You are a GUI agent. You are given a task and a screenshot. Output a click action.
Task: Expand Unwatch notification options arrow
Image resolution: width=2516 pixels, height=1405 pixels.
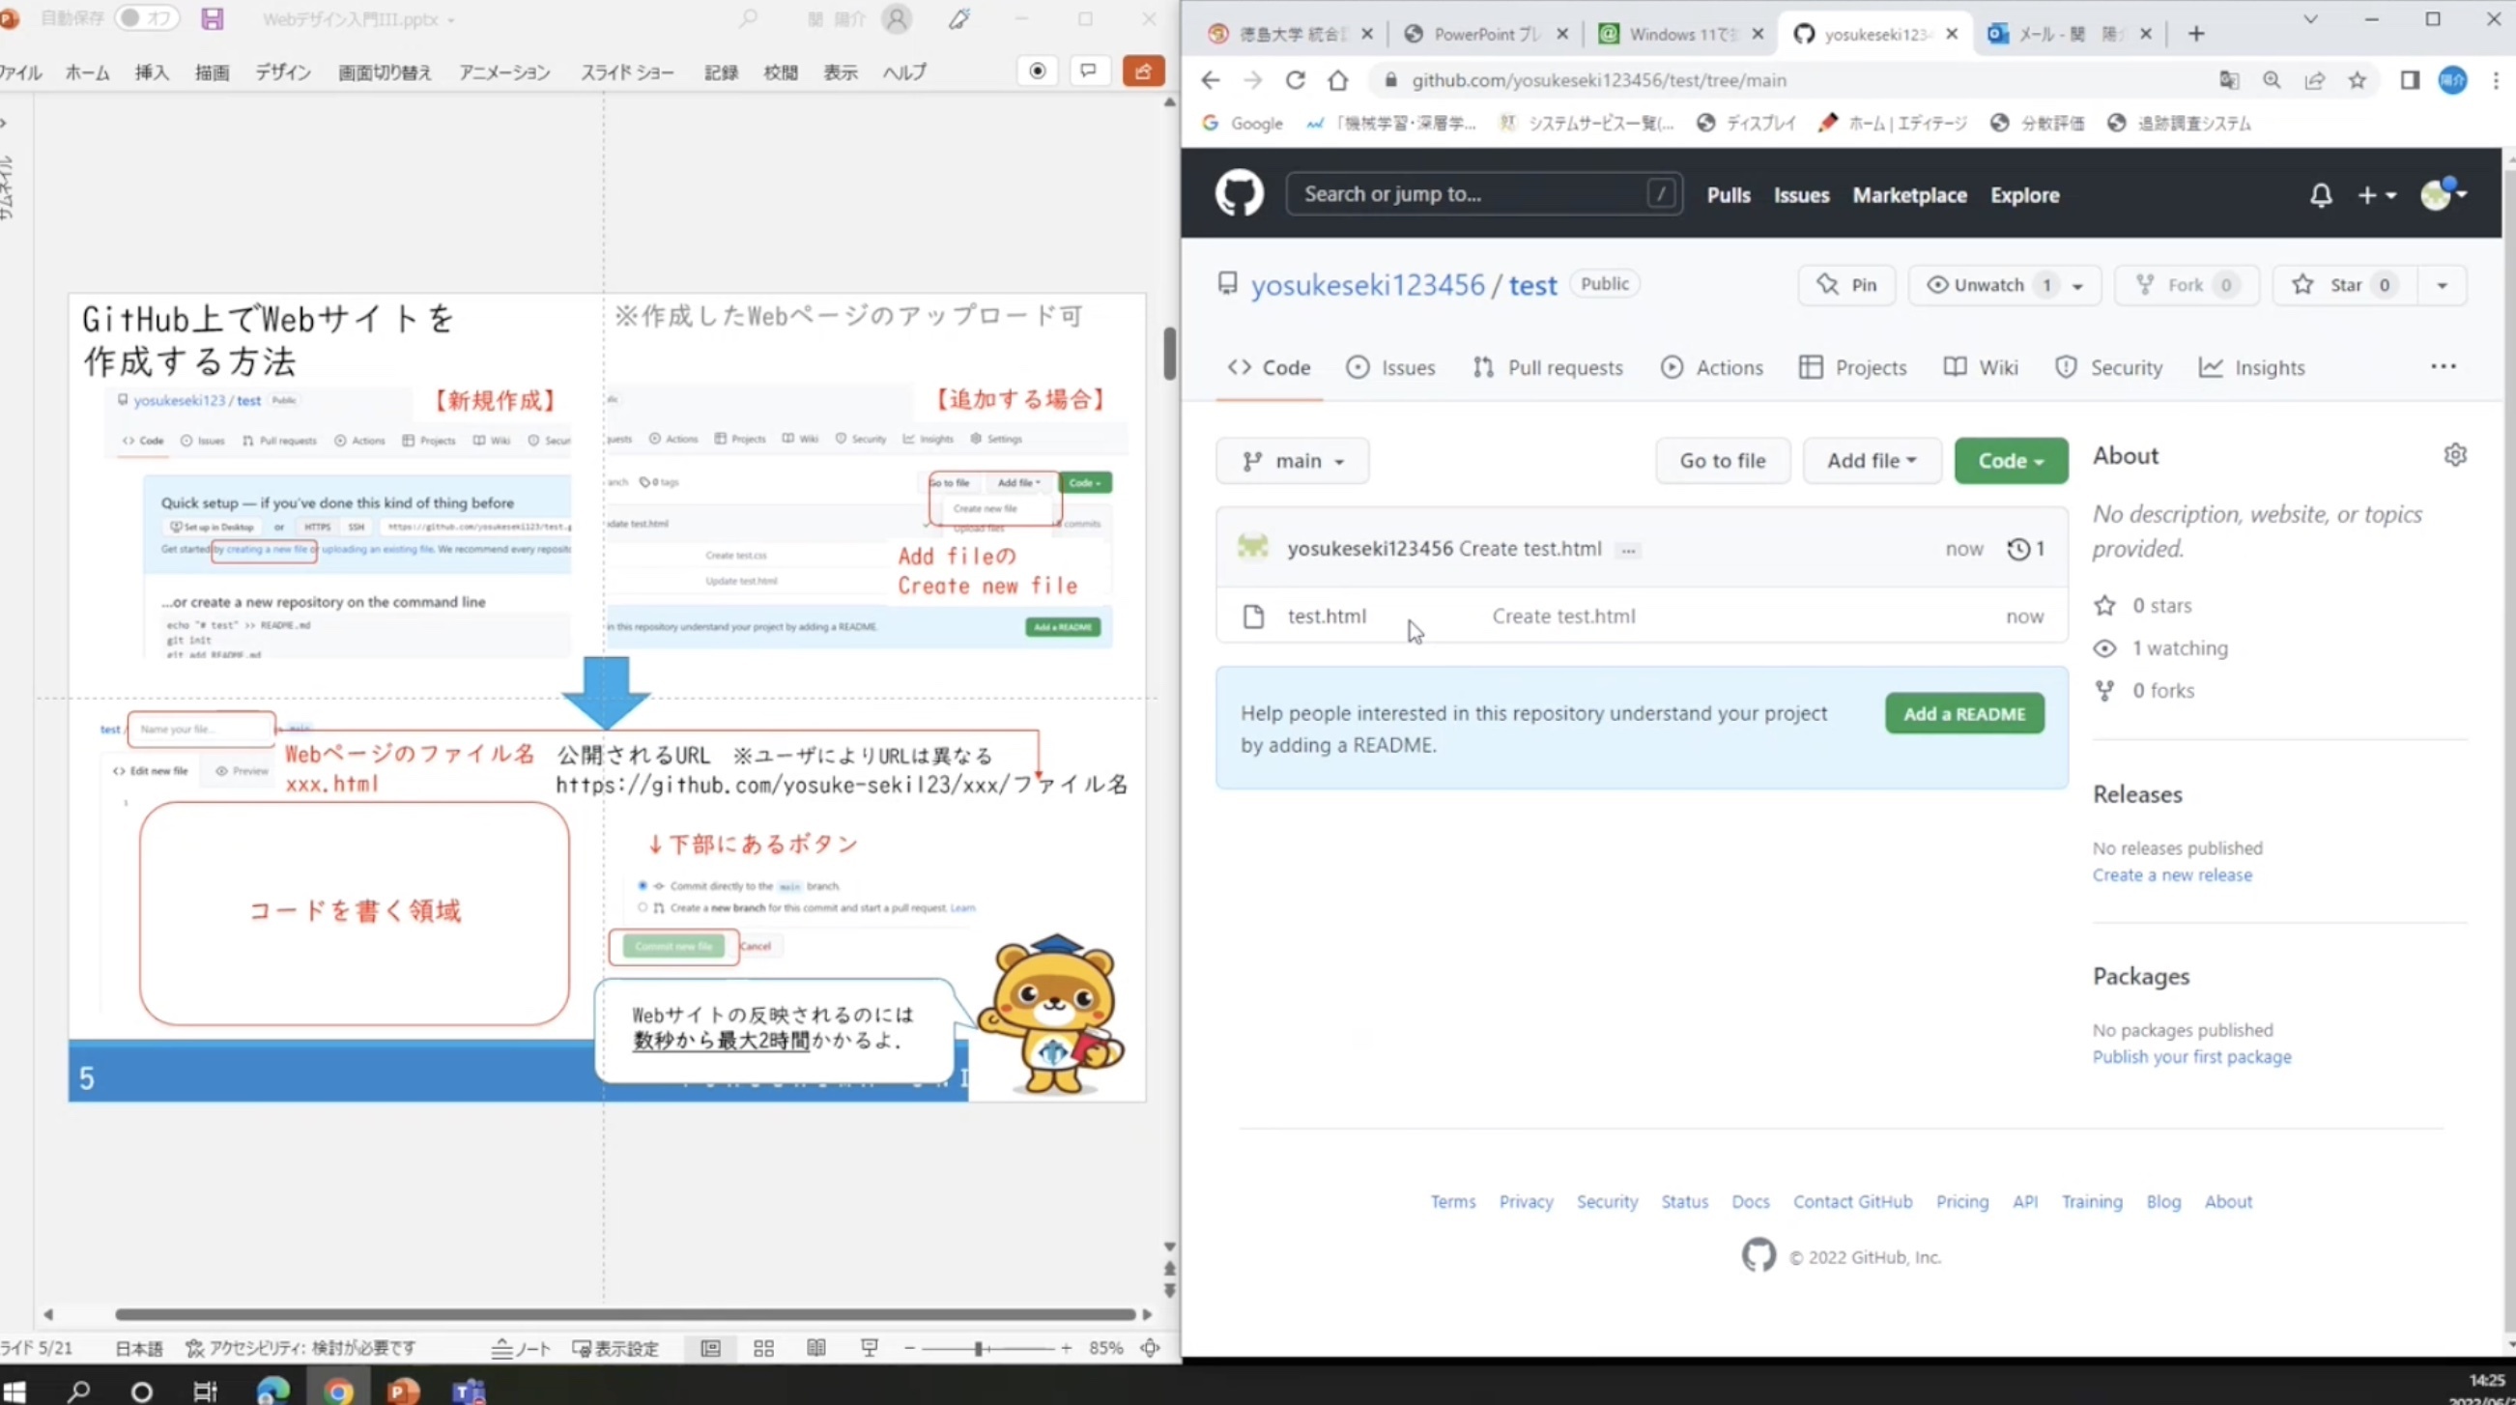point(2077,285)
